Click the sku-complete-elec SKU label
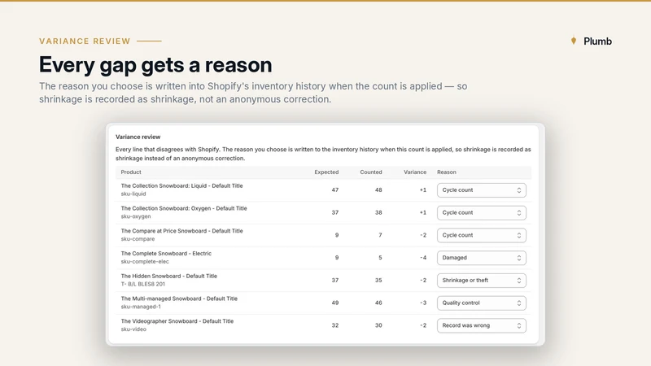Screen dimensions: 651x366 tap(145, 262)
